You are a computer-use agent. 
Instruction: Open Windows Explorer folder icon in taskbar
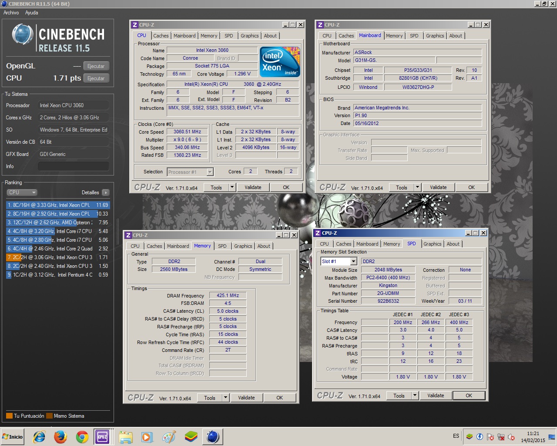point(126,437)
